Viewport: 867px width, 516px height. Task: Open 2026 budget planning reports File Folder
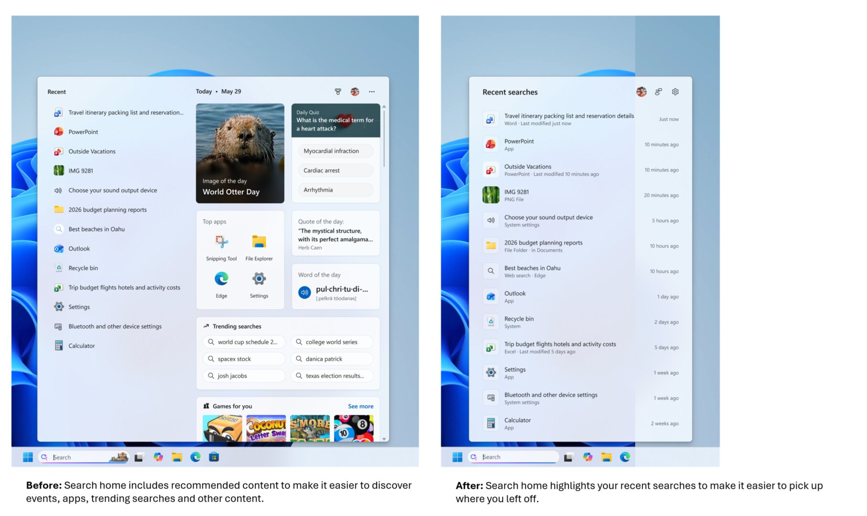[x=581, y=246]
